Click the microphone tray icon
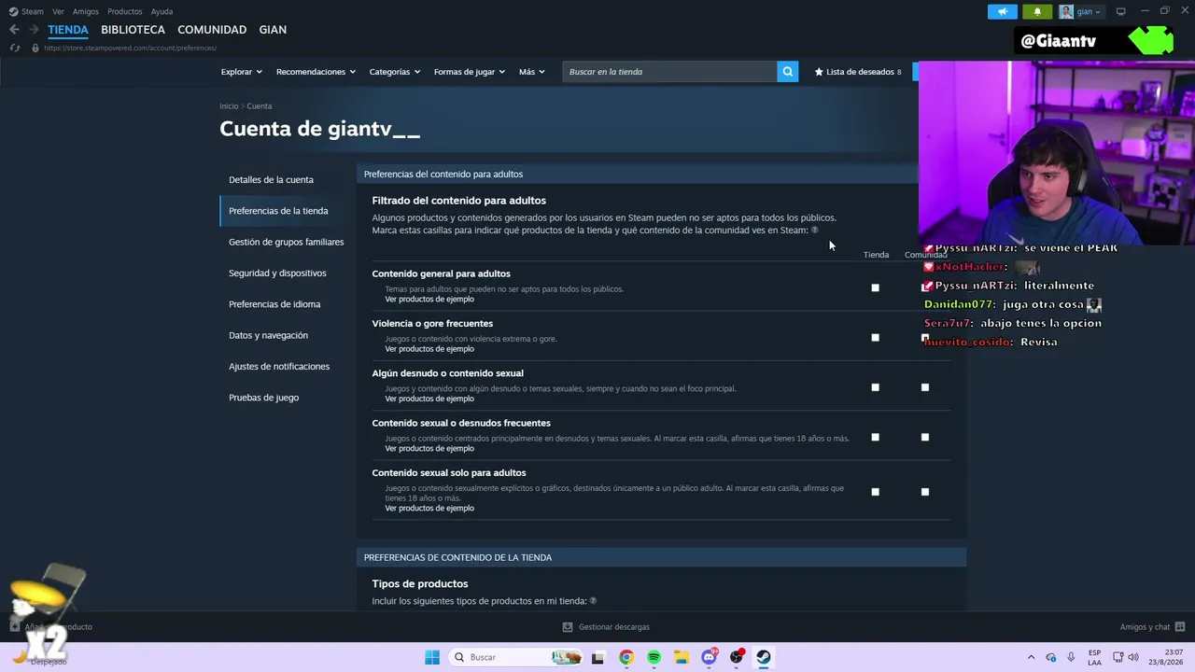 [x=1071, y=657]
